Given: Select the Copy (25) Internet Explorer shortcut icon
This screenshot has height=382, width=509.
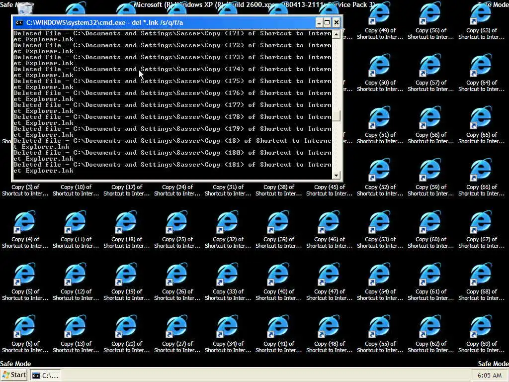Looking at the screenshot, I should (x=177, y=222).
